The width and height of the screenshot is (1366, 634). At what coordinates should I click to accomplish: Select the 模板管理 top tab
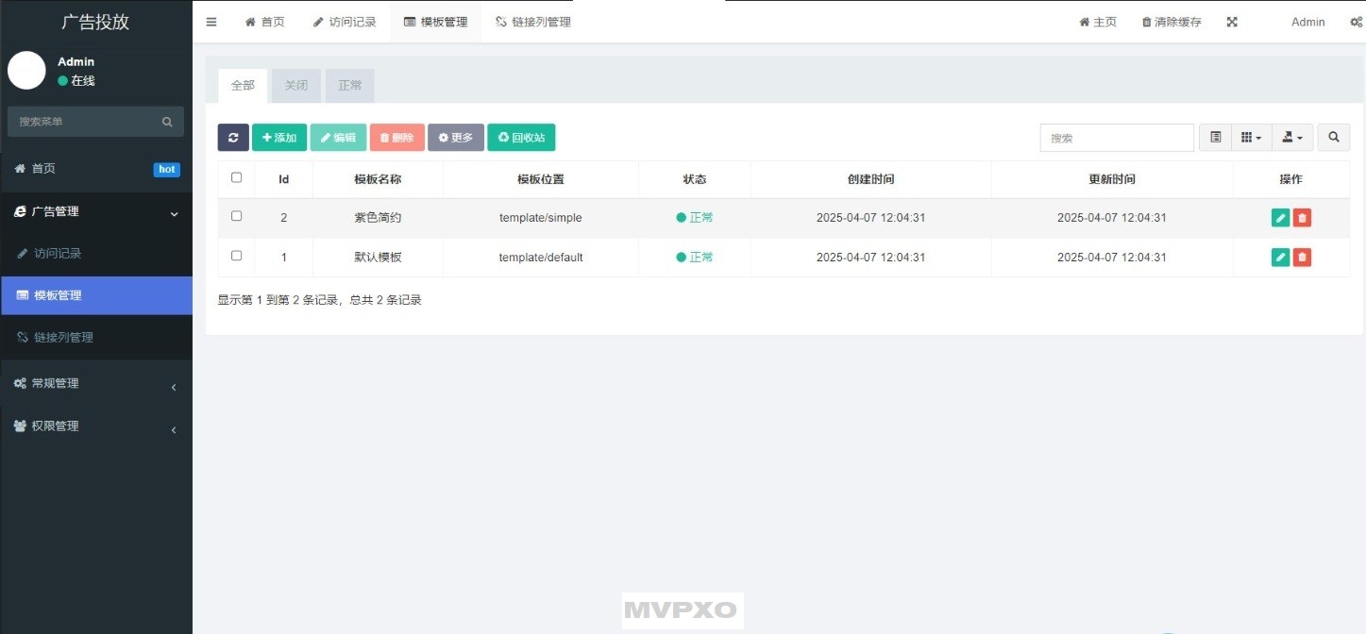point(435,22)
